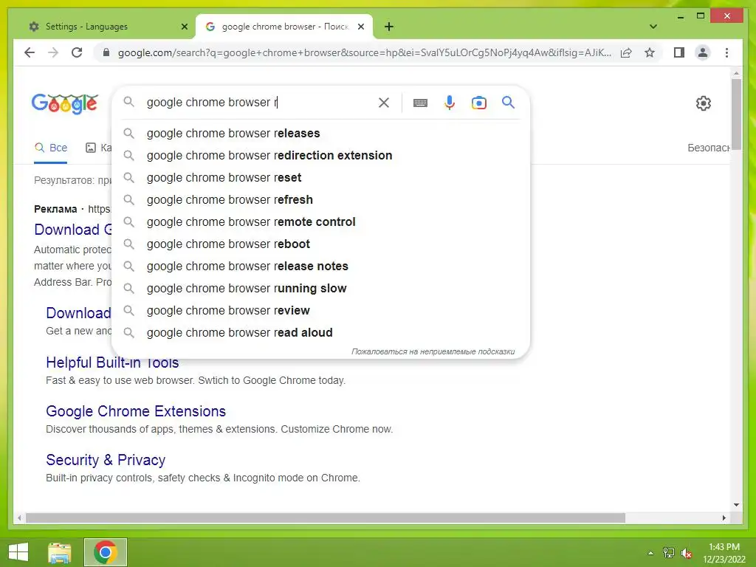
Task: Open 'Security & Privacy' link
Action: (106, 460)
